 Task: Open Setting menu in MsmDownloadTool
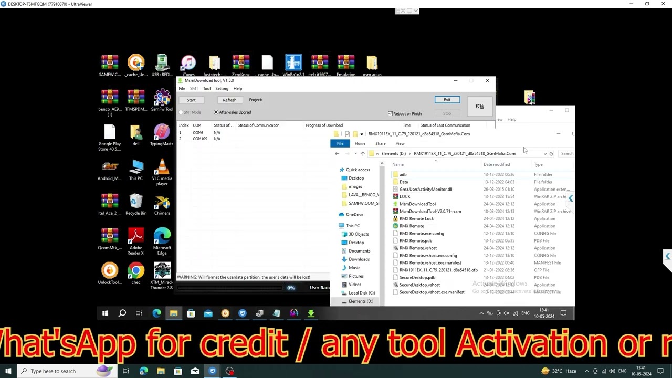tap(222, 89)
